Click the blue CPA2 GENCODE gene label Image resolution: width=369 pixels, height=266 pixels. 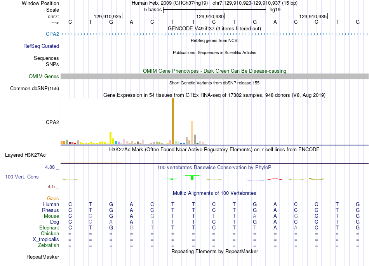coord(52,34)
